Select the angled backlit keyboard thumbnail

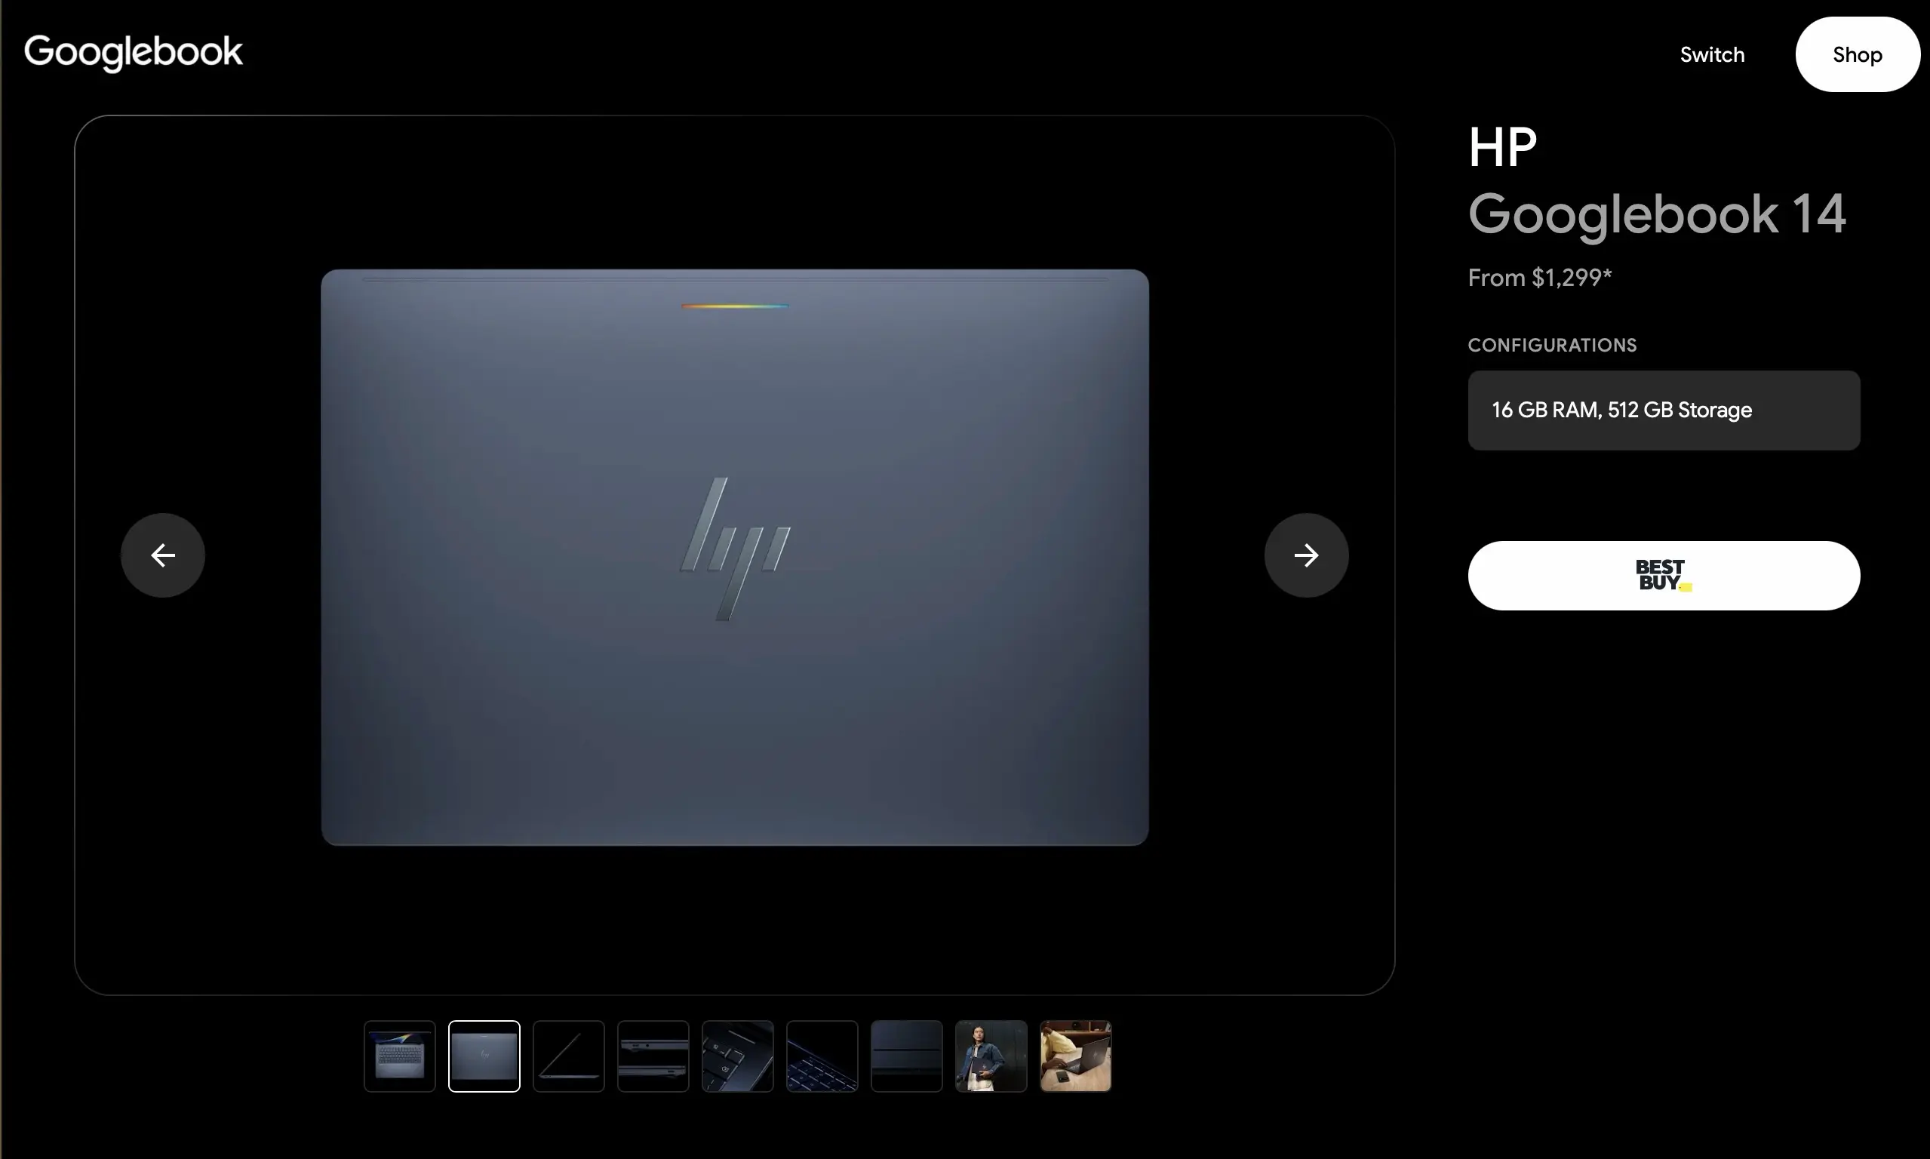pos(822,1056)
